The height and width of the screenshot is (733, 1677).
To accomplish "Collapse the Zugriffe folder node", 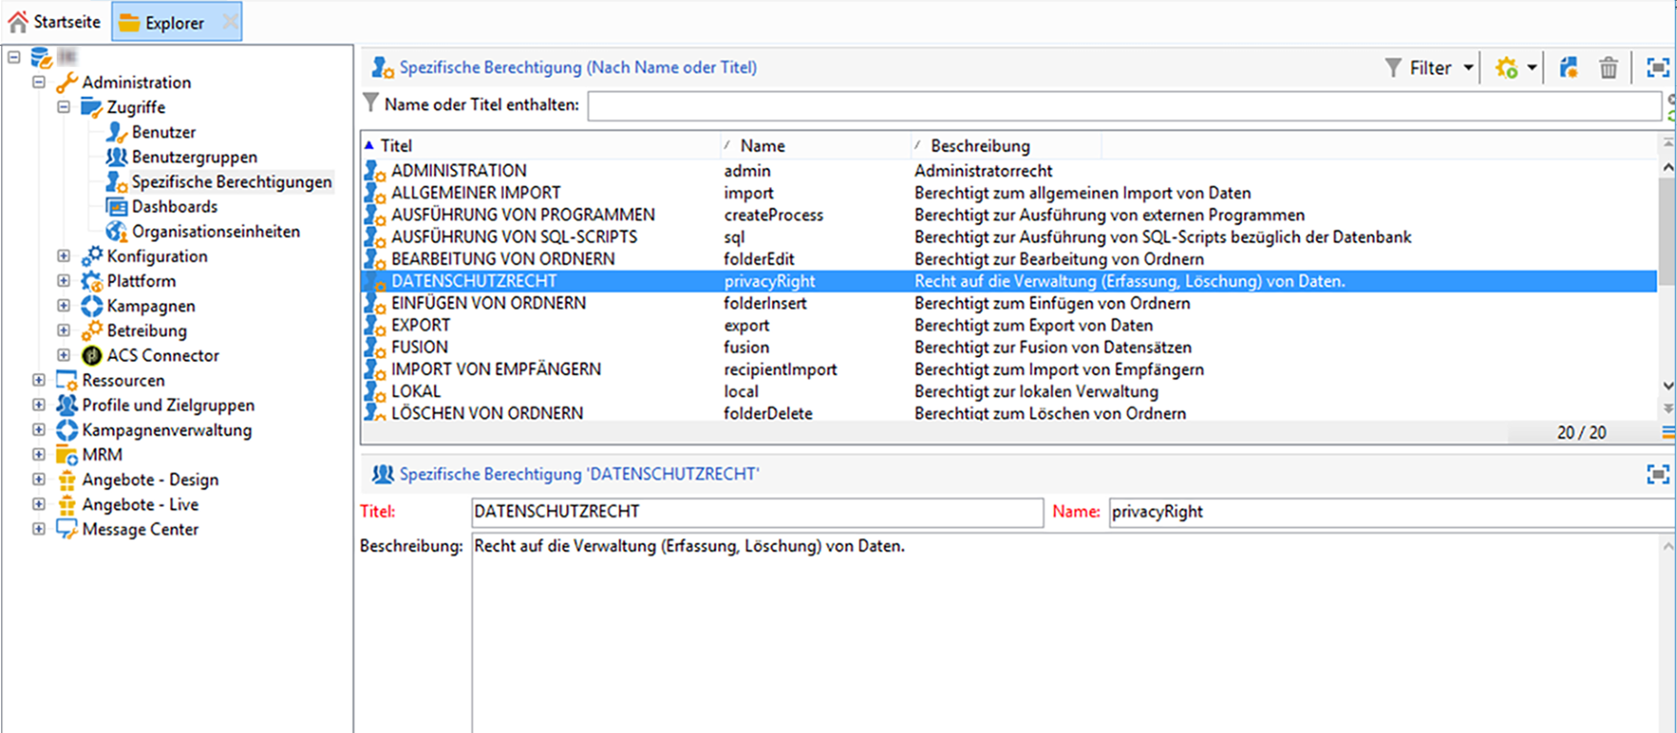I will tap(64, 107).
